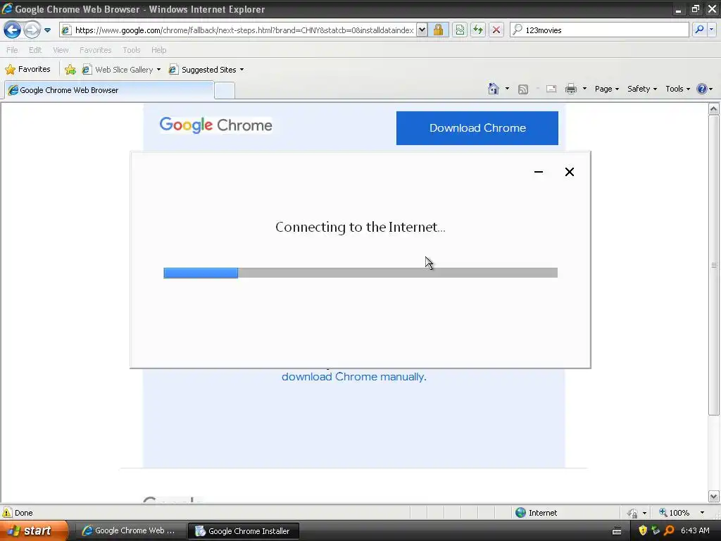Click the vertical scrollbar thumb
Image resolution: width=721 pixels, height=541 pixels.
pos(714,265)
